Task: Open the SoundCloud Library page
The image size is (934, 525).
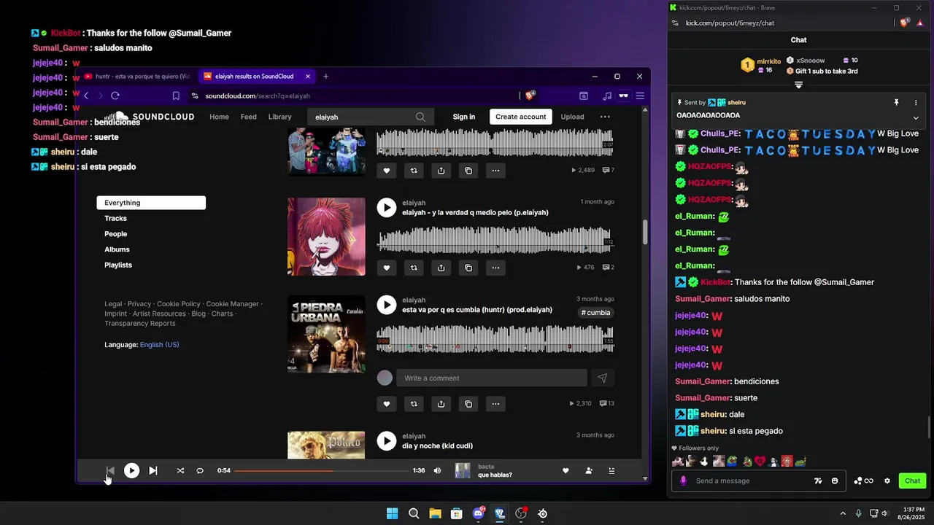Action: point(279,117)
